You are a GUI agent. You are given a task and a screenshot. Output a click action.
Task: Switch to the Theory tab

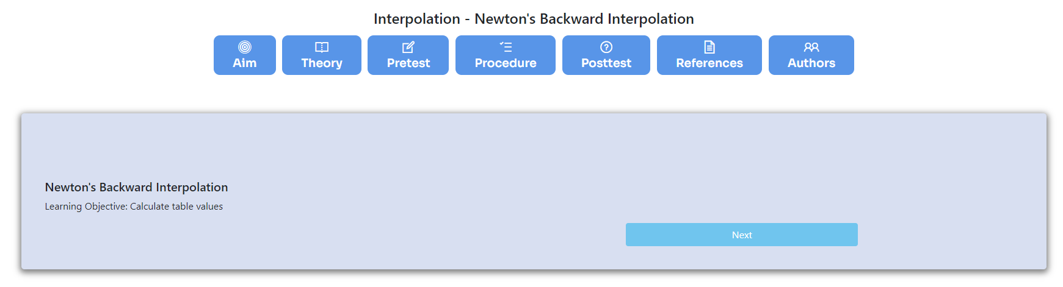pos(322,55)
